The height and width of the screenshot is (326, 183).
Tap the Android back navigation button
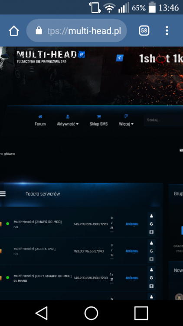pos(42,313)
